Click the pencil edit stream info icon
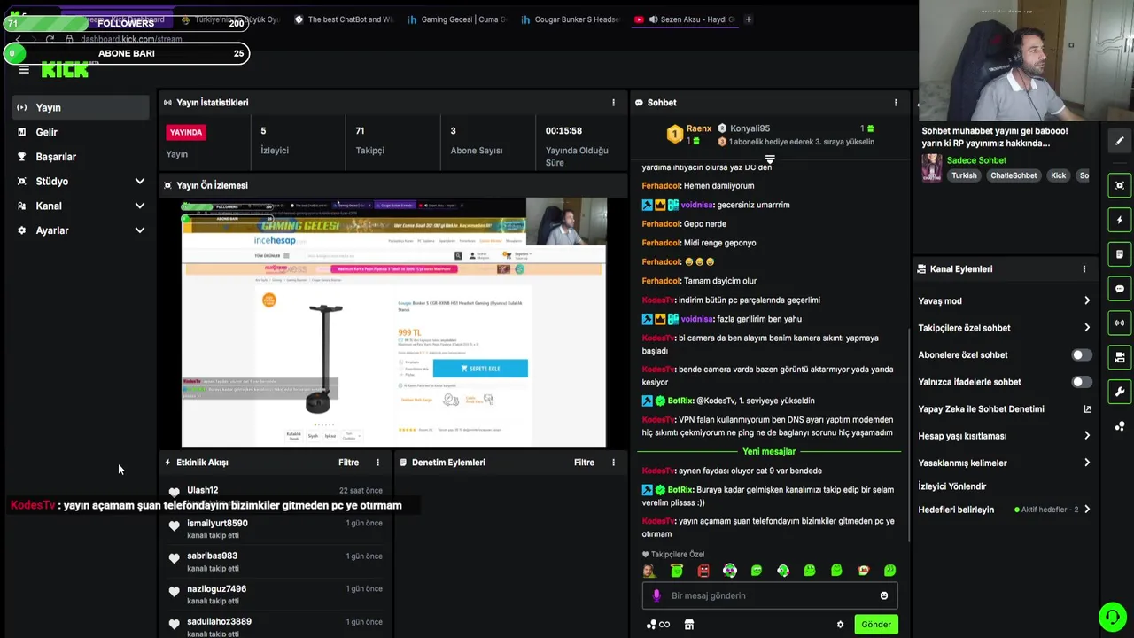 (1120, 141)
